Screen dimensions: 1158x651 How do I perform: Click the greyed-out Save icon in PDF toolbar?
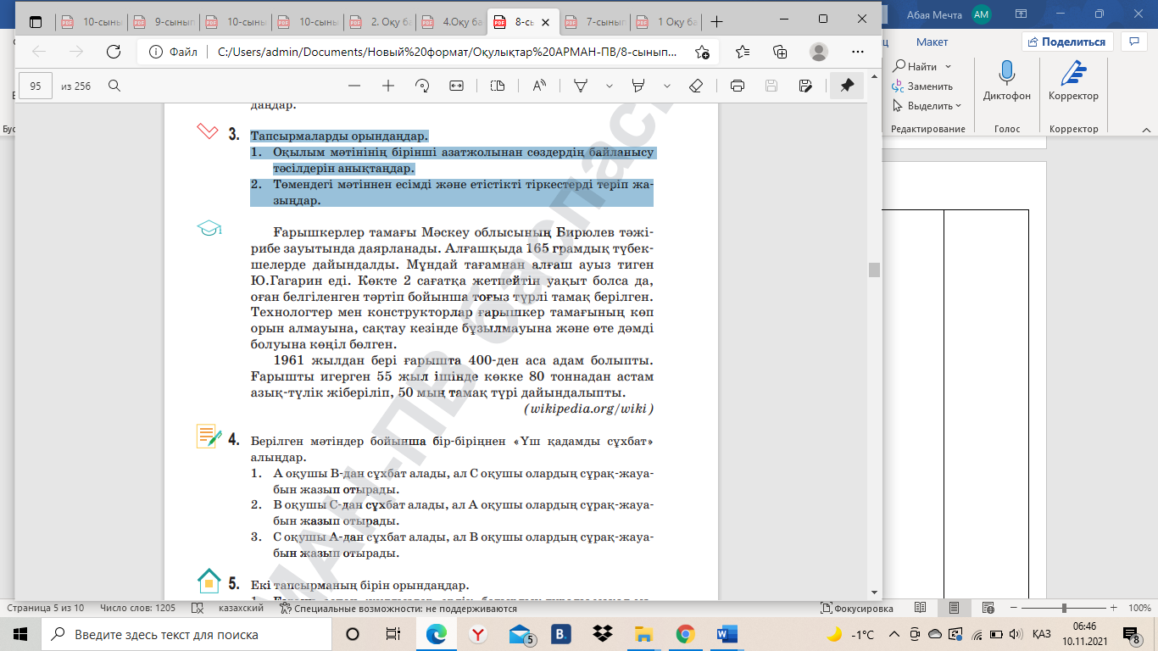771,86
